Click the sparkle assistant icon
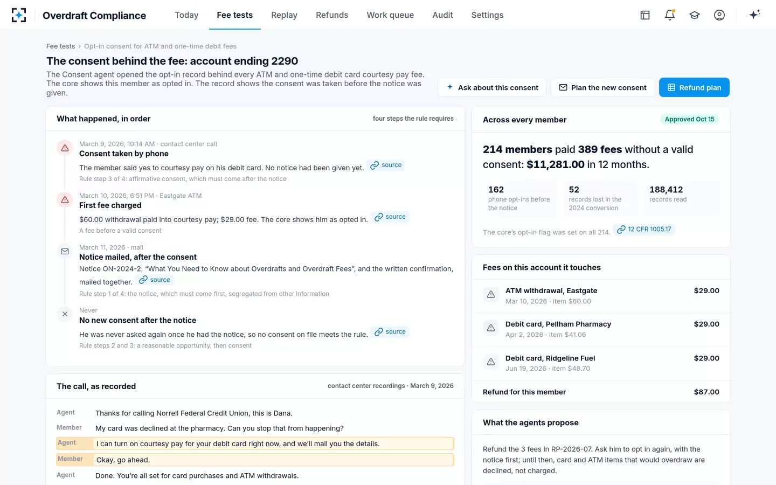The image size is (776, 485). pyautogui.click(x=754, y=15)
